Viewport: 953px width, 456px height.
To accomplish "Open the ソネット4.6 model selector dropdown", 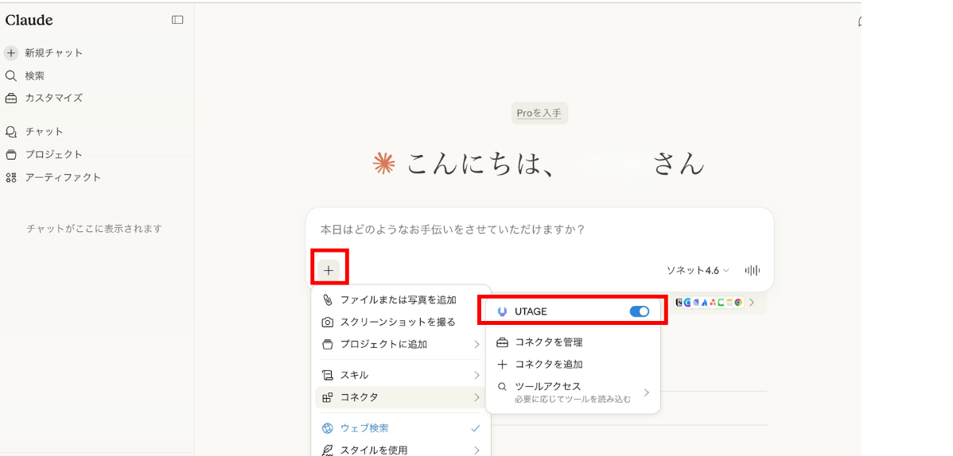I will [x=697, y=271].
